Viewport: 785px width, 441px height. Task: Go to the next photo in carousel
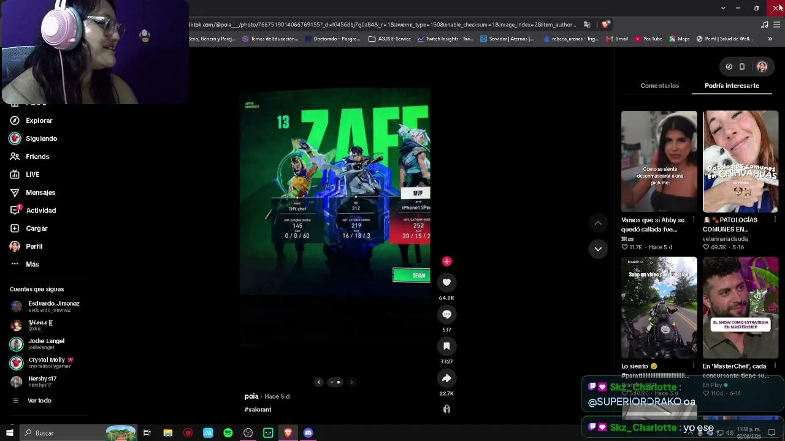351,382
